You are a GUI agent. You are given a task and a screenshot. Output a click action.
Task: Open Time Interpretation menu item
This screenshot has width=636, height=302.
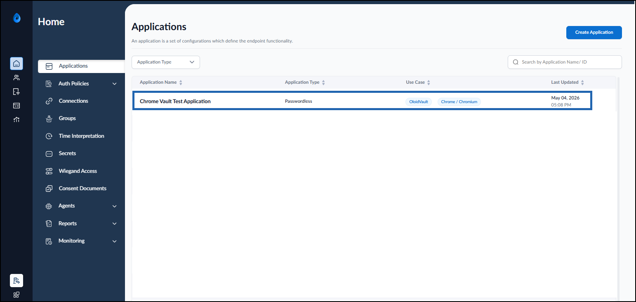pyautogui.click(x=81, y=136)
